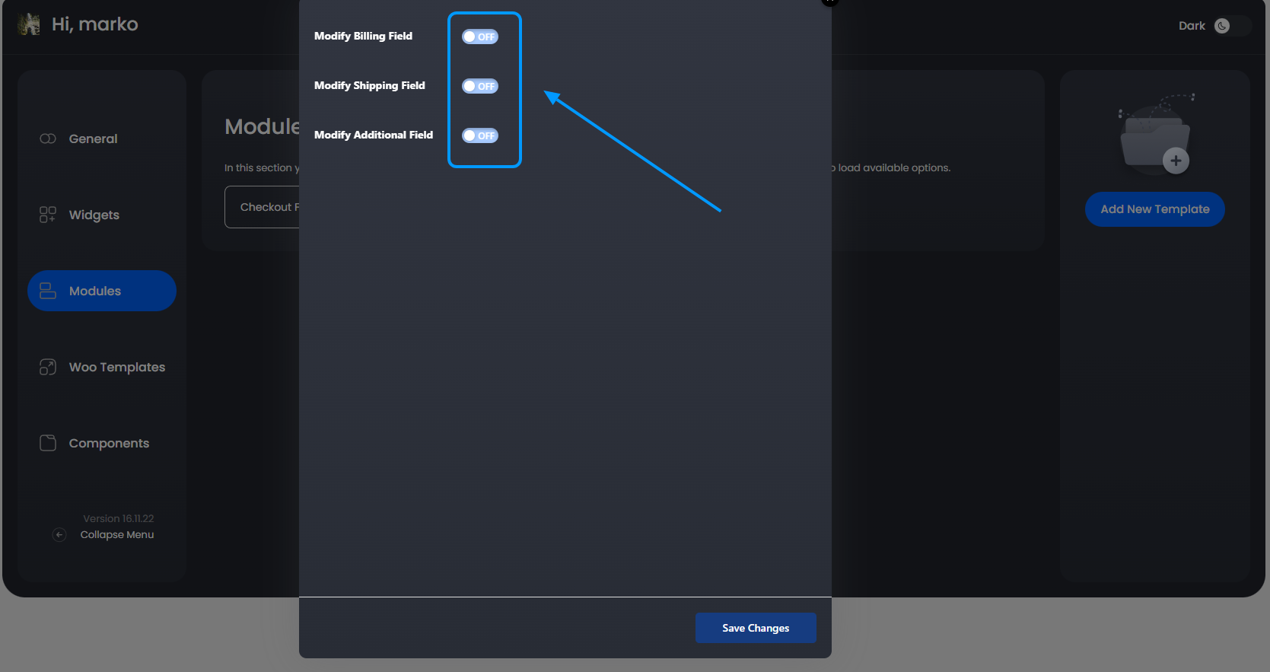Click the Hi, marko greeting
This screenshot has width=1270, height=672.
tap(95, 24)
